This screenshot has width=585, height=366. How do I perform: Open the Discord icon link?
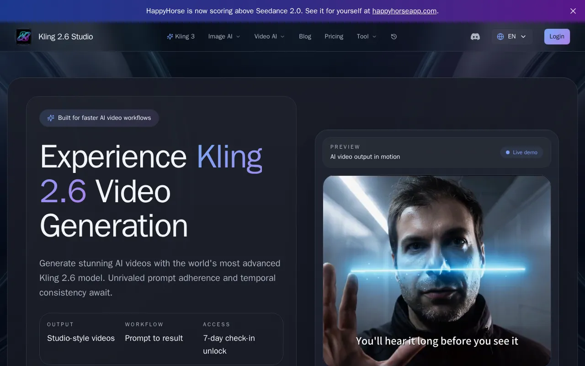click(x=475, y=37)
